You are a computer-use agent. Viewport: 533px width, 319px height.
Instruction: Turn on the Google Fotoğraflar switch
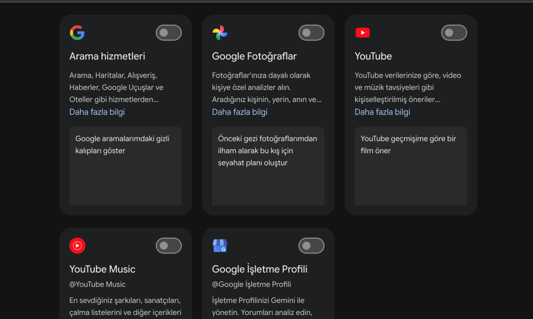[x=311, y=32]
